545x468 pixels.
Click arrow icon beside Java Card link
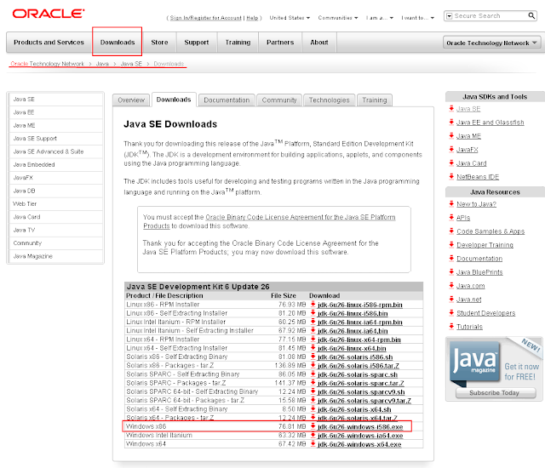click(451, 163)
